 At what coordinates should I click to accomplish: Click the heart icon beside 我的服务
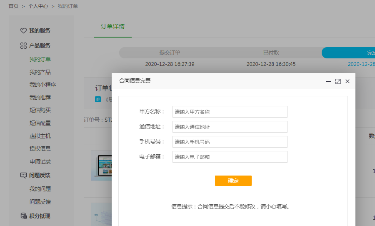point(24,31)
